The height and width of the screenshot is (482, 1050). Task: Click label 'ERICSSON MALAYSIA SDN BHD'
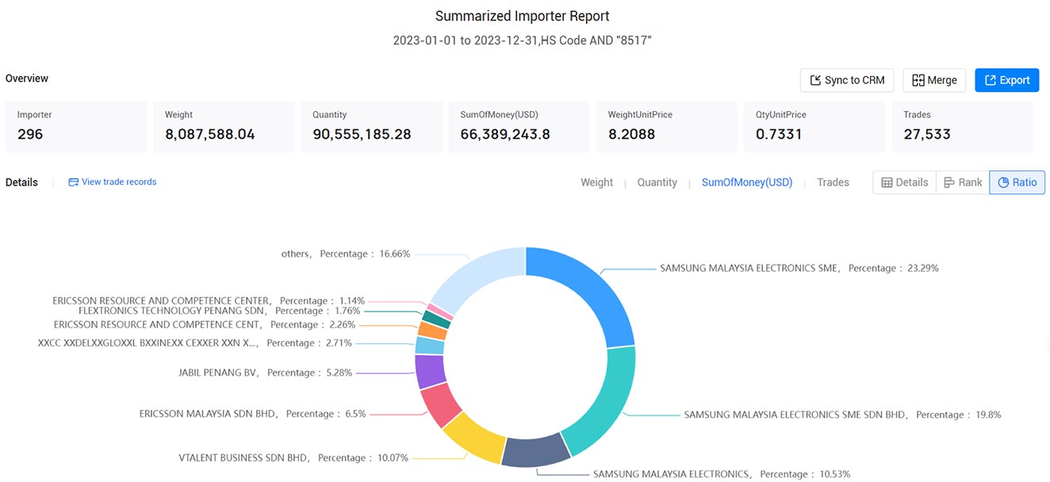209,414
